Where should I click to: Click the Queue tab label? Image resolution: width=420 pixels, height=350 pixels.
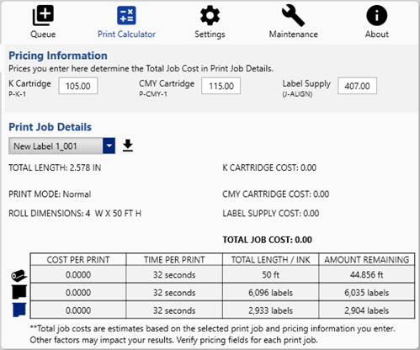click(x=43, y=34)
